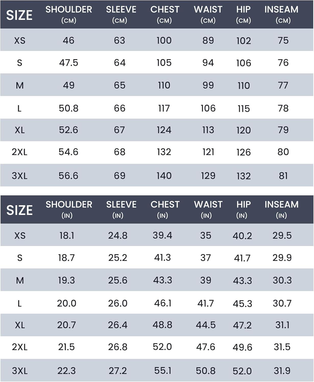Select the inseam value 31.9 in inches
The height and width of the screenshot is (382, 314).
point(282,371)
